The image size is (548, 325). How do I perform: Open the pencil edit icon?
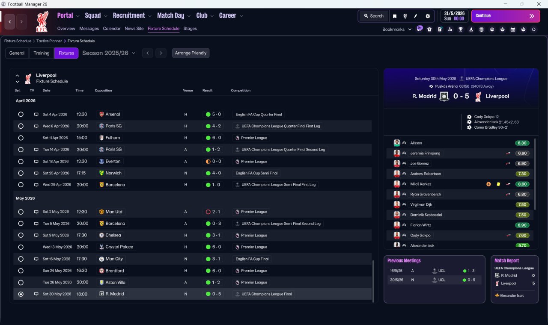point(415,16)
